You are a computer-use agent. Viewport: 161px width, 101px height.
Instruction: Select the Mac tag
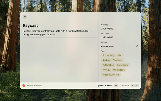click(x=120, y=55)
